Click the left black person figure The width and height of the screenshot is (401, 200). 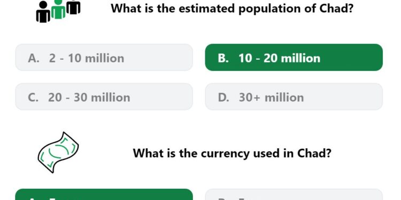(43, 12)
